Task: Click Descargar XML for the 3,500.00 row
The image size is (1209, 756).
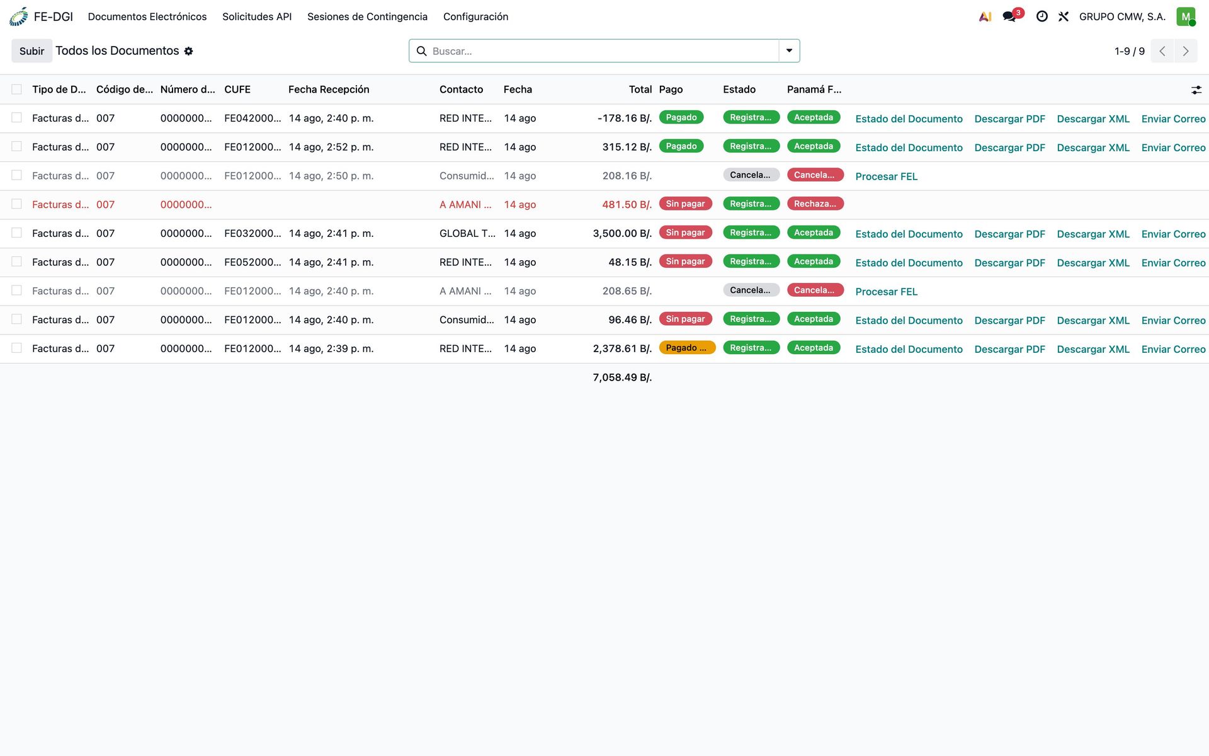Action: tap(1093, 234)
